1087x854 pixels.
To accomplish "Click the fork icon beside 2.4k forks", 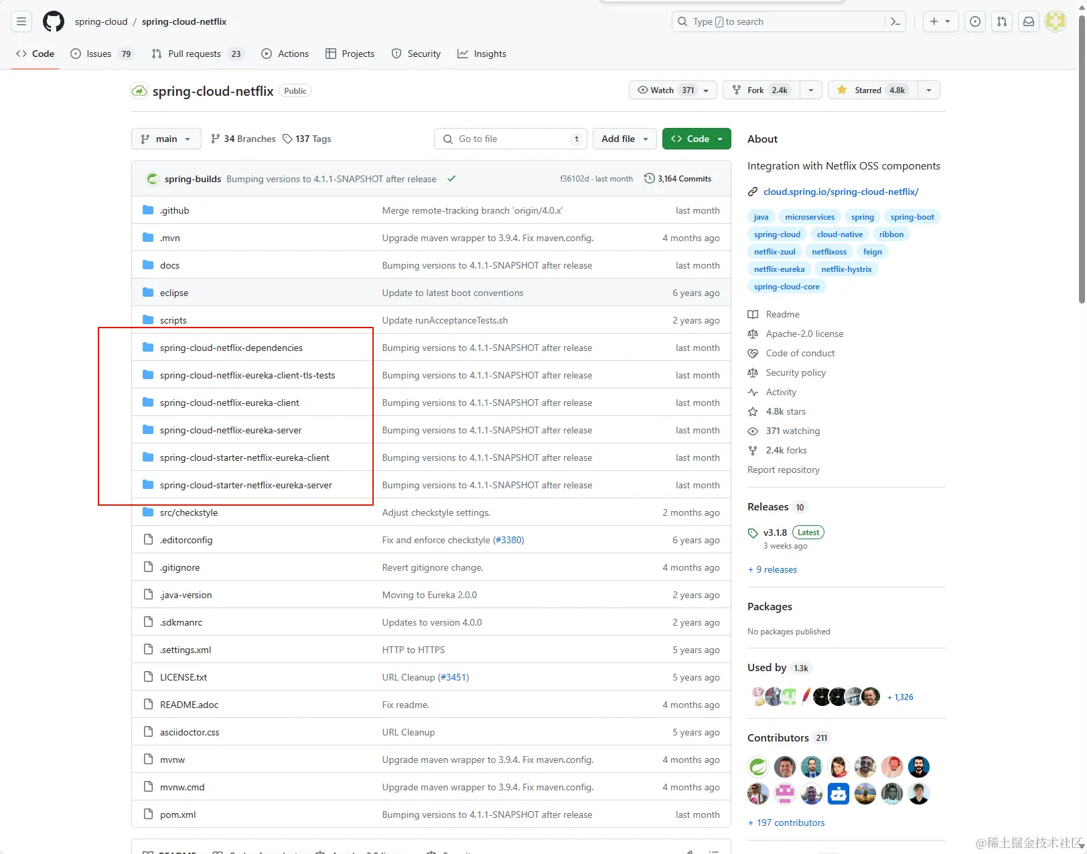I will [x=753, y=450].
